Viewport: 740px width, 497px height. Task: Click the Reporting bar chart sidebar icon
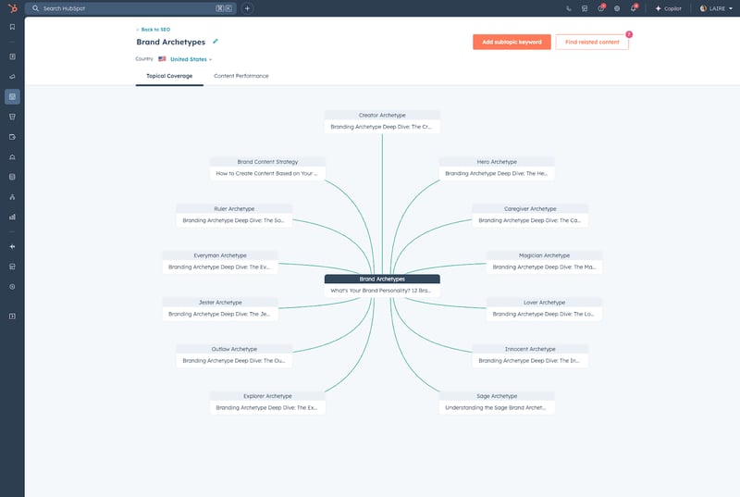point(12,217)
